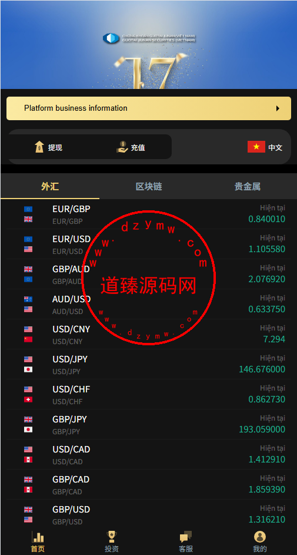The width and height of the screenshot is (297, 555).
Task: Open Platform business information bar
Action: pyautogui.click(x=149, y=108)
